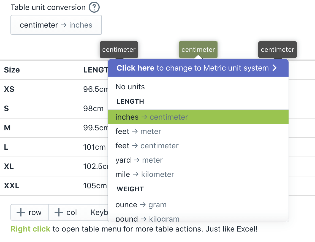Click the plus icon to add a column
The image size is (315, 242).
click(x=59, y=212)
